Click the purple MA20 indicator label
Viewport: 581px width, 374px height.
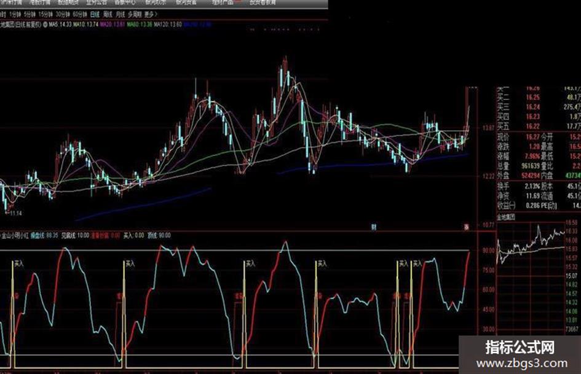click(113, 25)
